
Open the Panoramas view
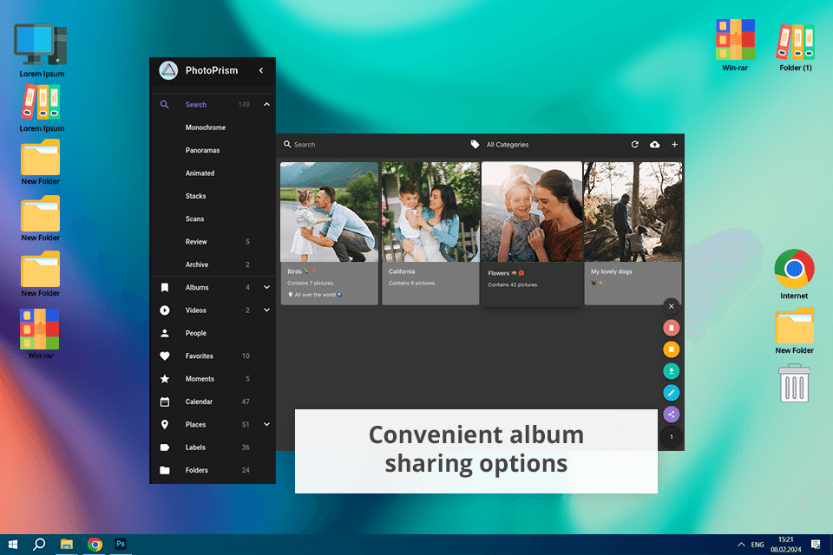coord(202,150)
